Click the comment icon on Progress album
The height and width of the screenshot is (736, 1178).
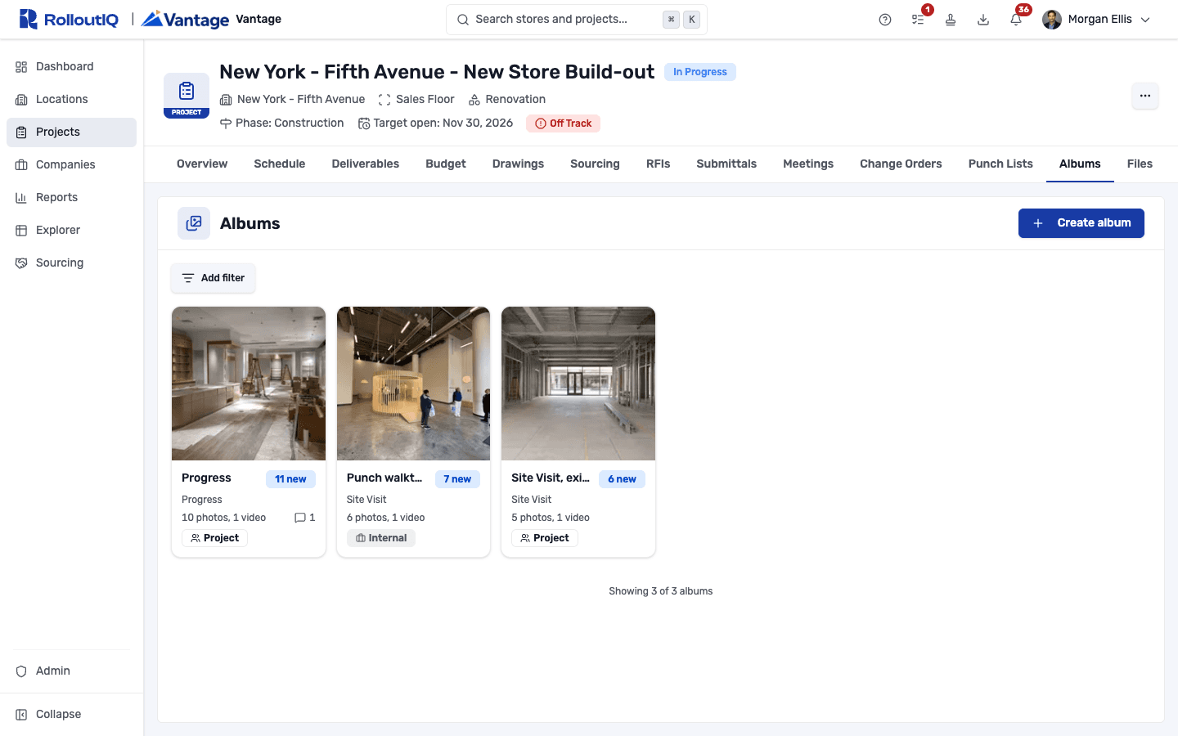coord(299,518)
